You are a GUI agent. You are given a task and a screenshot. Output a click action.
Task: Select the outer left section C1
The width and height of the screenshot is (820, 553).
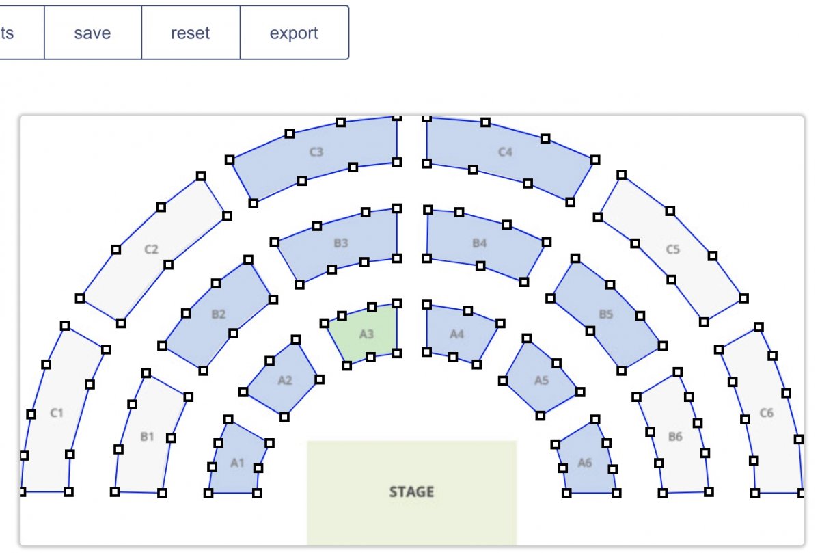click(x=57, y=412)
